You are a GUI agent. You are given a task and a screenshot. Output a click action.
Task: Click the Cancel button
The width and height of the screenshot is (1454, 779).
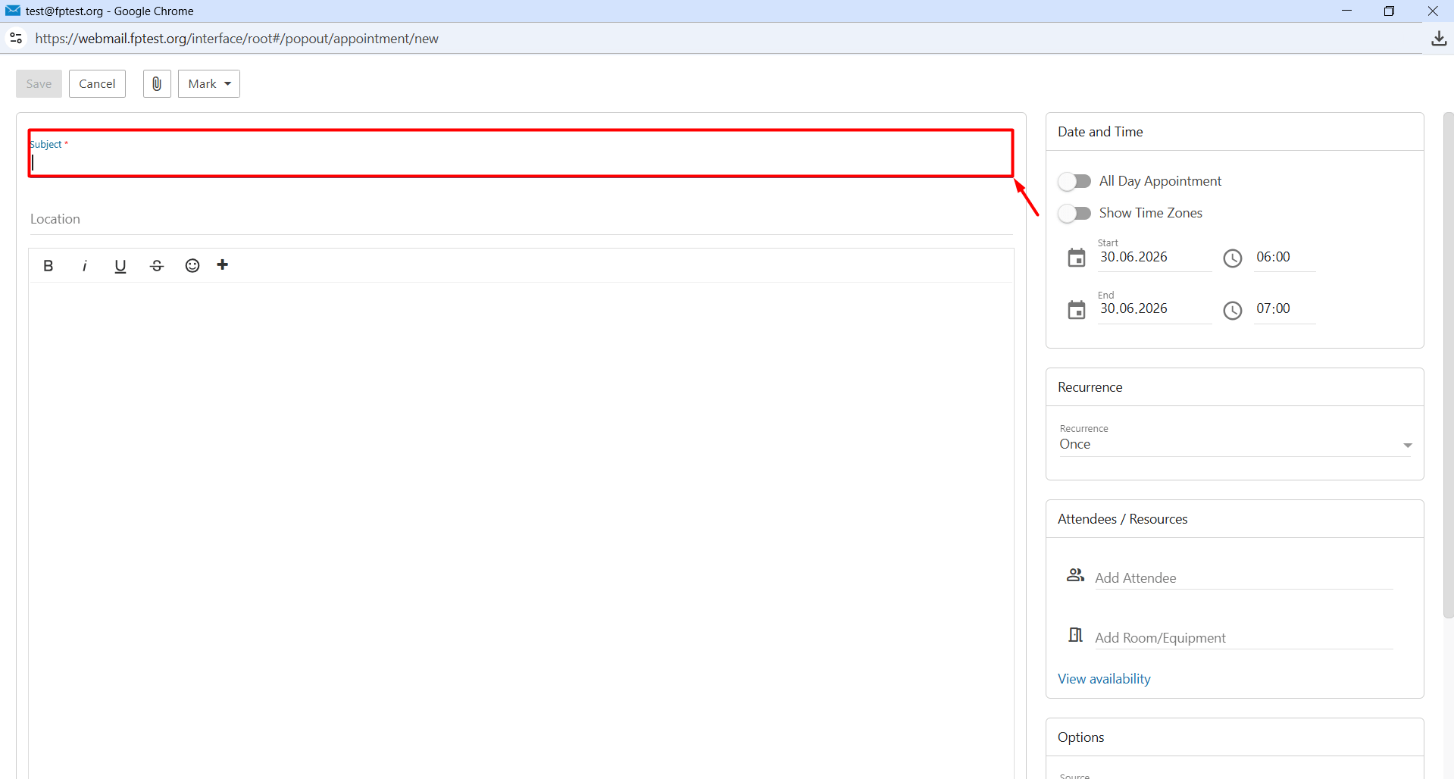tap(97, 83)
